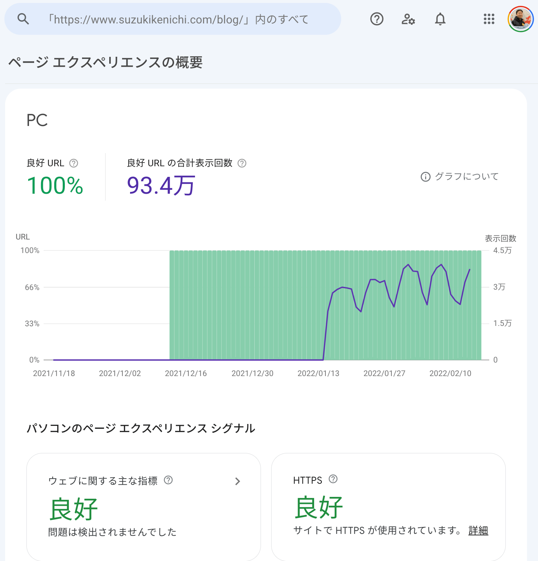538x561 pixels.
Task: Click 問題は検出されませんでした text
Action: (x=113, y=532)
